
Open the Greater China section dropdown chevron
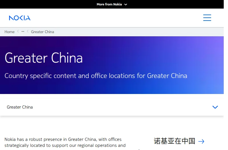click(x=215, y=107)
